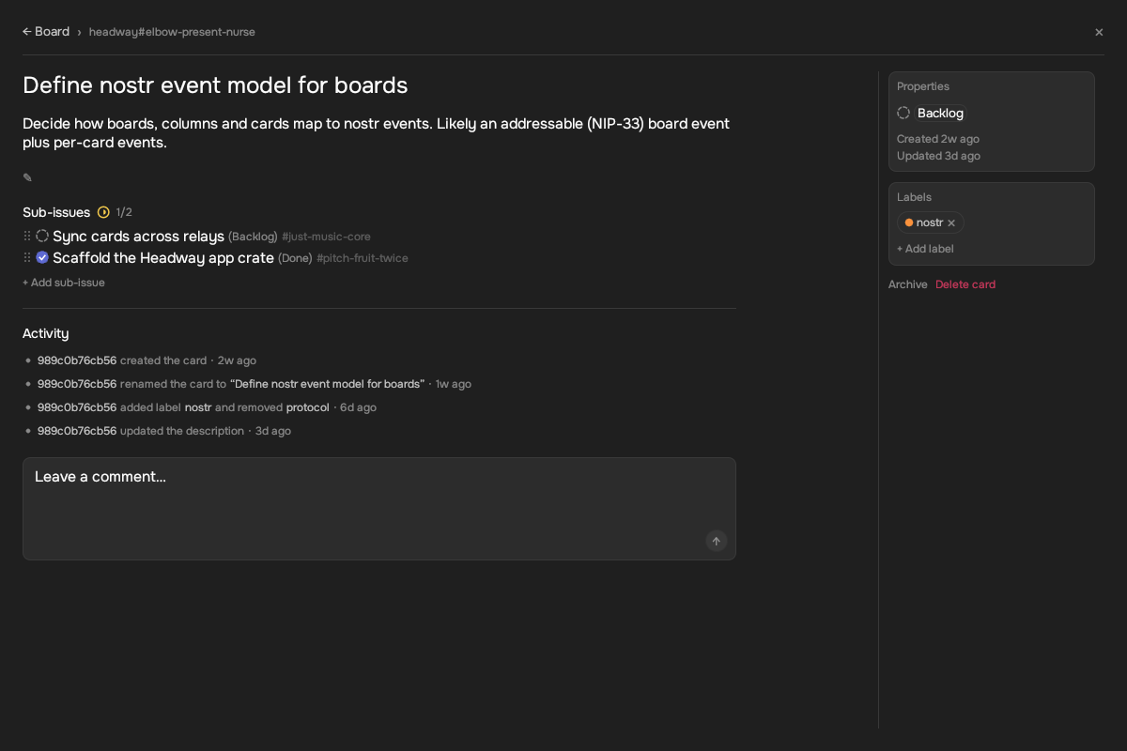Click the (Backlog) status text of Sync cards
The width and height of the screenshot is (1127, 751).
coord(253,237)
